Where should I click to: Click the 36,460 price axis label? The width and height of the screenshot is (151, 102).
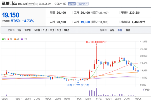pyautogui.click(x=144, y=49)
